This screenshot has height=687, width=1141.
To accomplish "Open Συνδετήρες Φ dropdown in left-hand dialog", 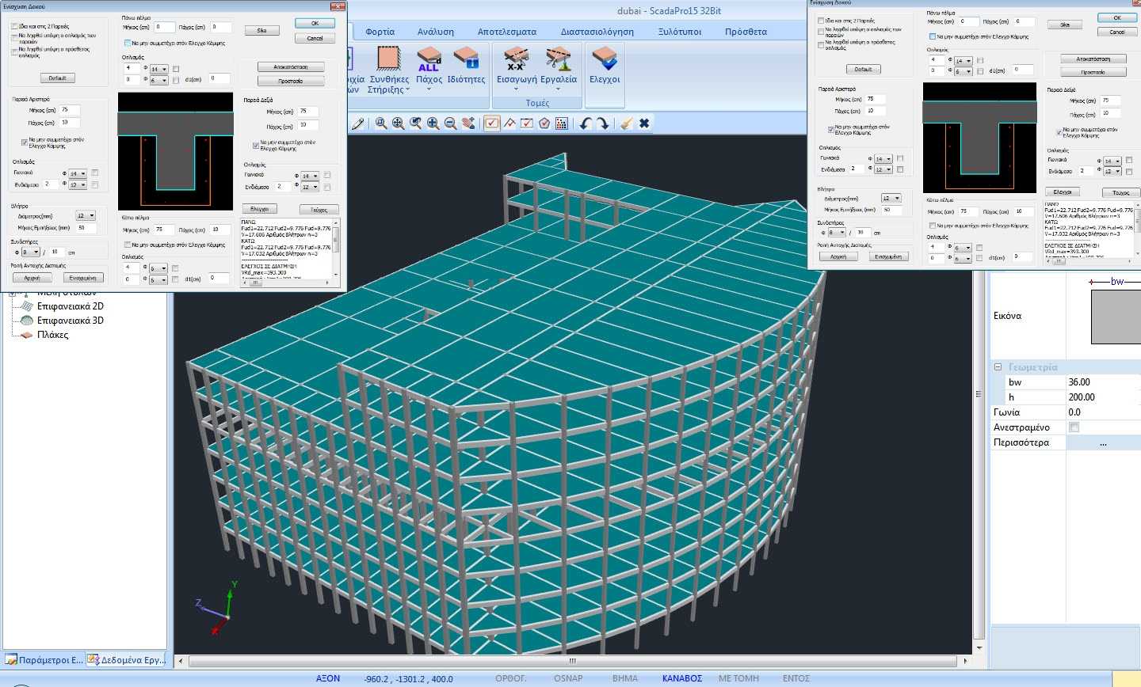I will click(x=30, y=252).
